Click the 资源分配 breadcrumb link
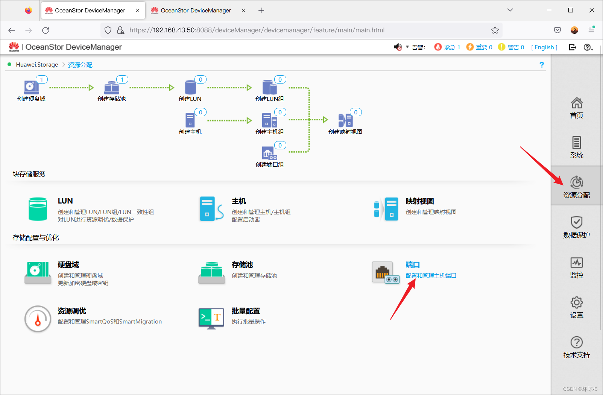Image resolution: width=603 pixels, height=395 pixels. click(80, 65)
